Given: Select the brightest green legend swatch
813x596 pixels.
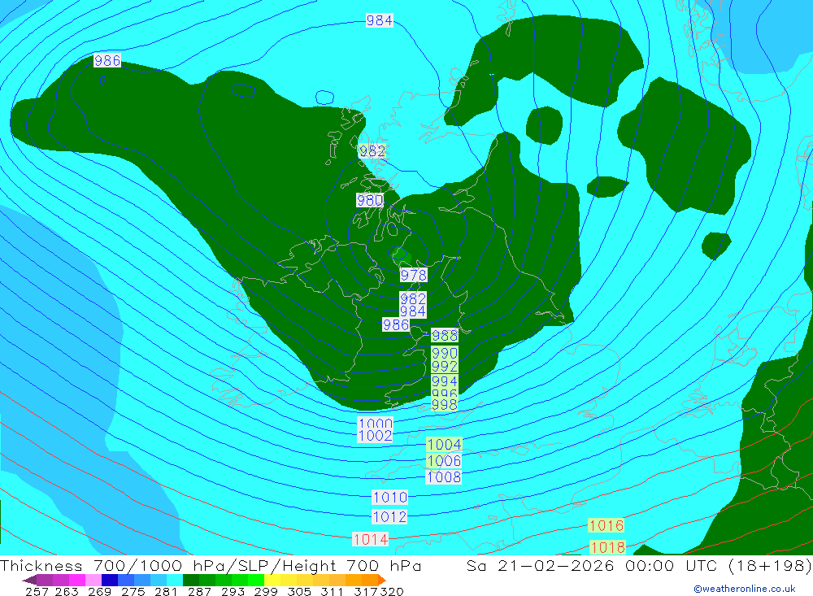Looking at the screenshot, I should 256,580.
